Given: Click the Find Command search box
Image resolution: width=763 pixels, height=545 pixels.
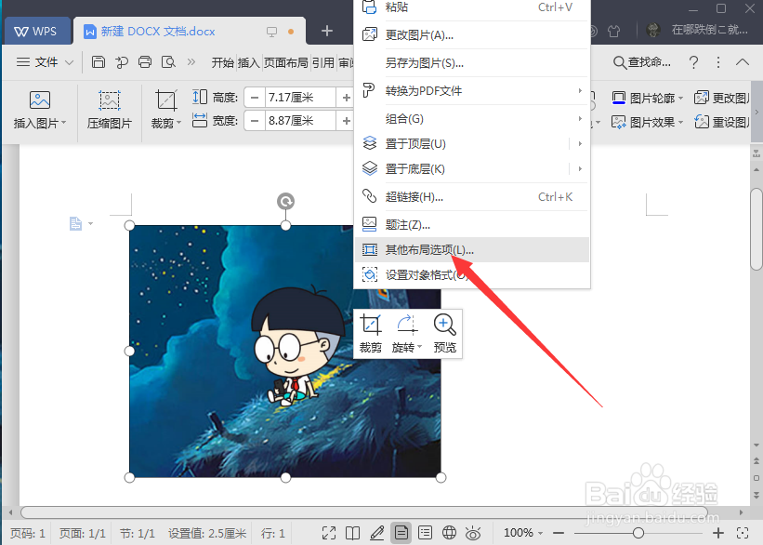Looking at the screenshot, I should (x=642, y=62).
